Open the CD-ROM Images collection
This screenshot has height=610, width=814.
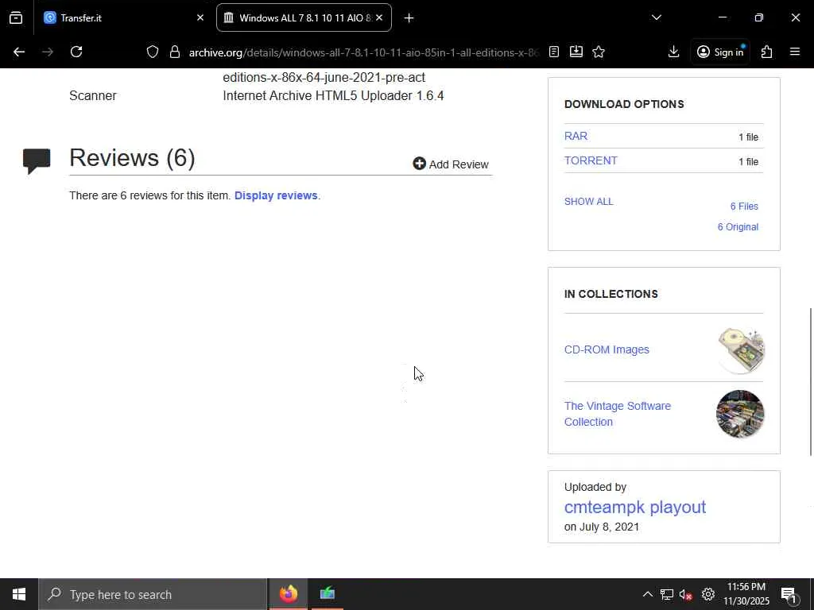pyautogui.click(x=607, y=349)
